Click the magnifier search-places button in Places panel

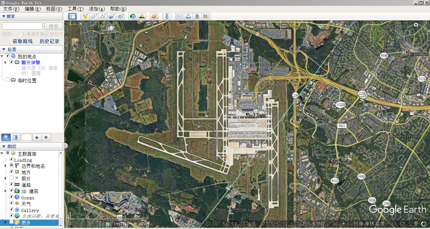(6, 137)
